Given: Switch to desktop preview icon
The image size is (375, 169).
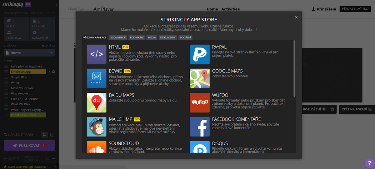Looking at the screenshot, I should [45, 135].
